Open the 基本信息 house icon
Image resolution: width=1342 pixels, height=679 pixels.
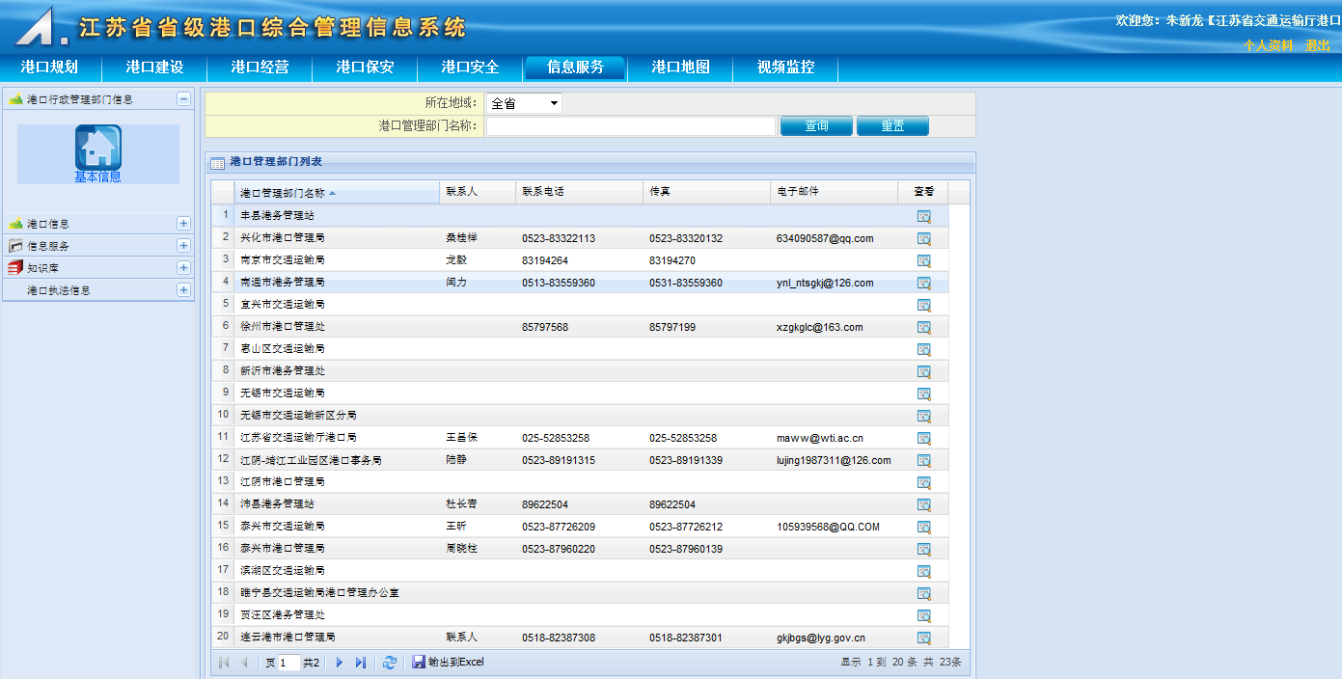pos(98,148)
